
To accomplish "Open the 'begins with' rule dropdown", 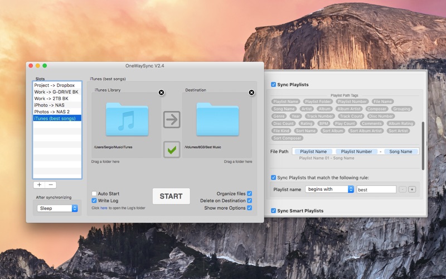I will pos(329,189).
